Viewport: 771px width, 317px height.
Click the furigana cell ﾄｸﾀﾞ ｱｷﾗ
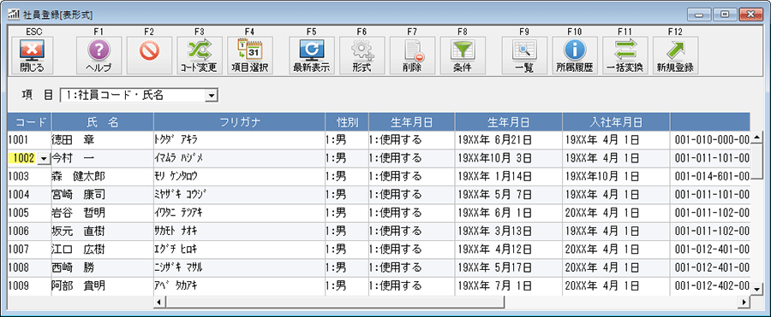[239, 140]
